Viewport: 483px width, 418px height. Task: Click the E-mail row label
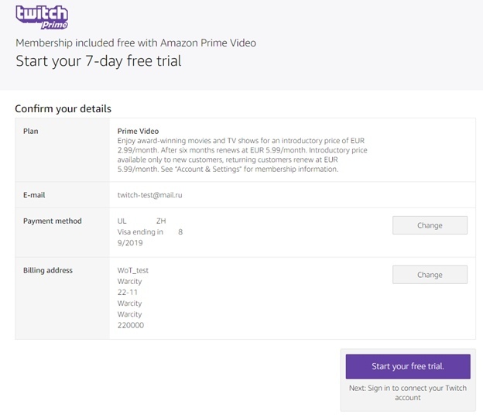(34, 195)
